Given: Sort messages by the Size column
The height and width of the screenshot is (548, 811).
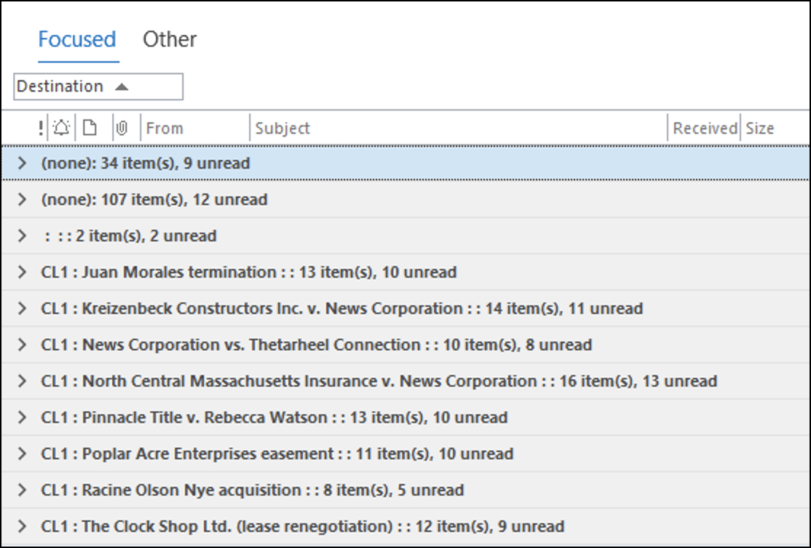Looking at the screenshot, I should click(x=760, y=128).
